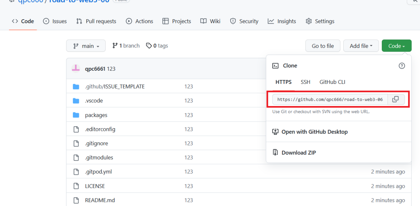The height and width of the screenshot is (206, 420).
Task: Select the GitHub CLI clone tab
Action: [x=333, y=82]
